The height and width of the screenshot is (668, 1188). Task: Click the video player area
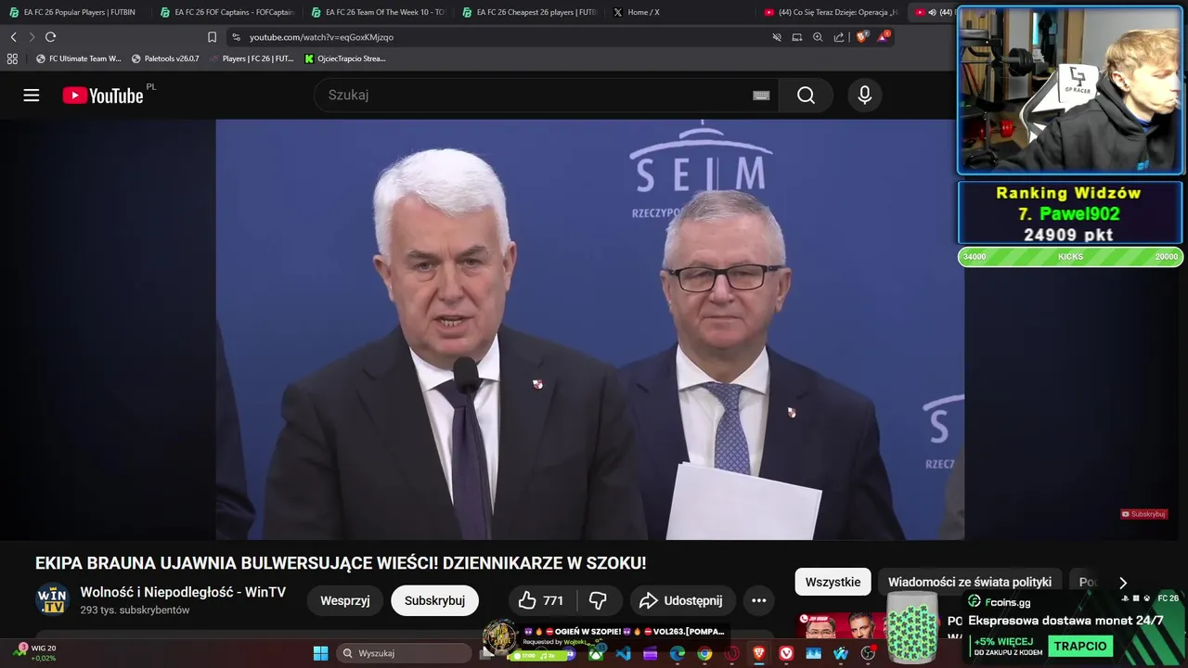(589, 329)
